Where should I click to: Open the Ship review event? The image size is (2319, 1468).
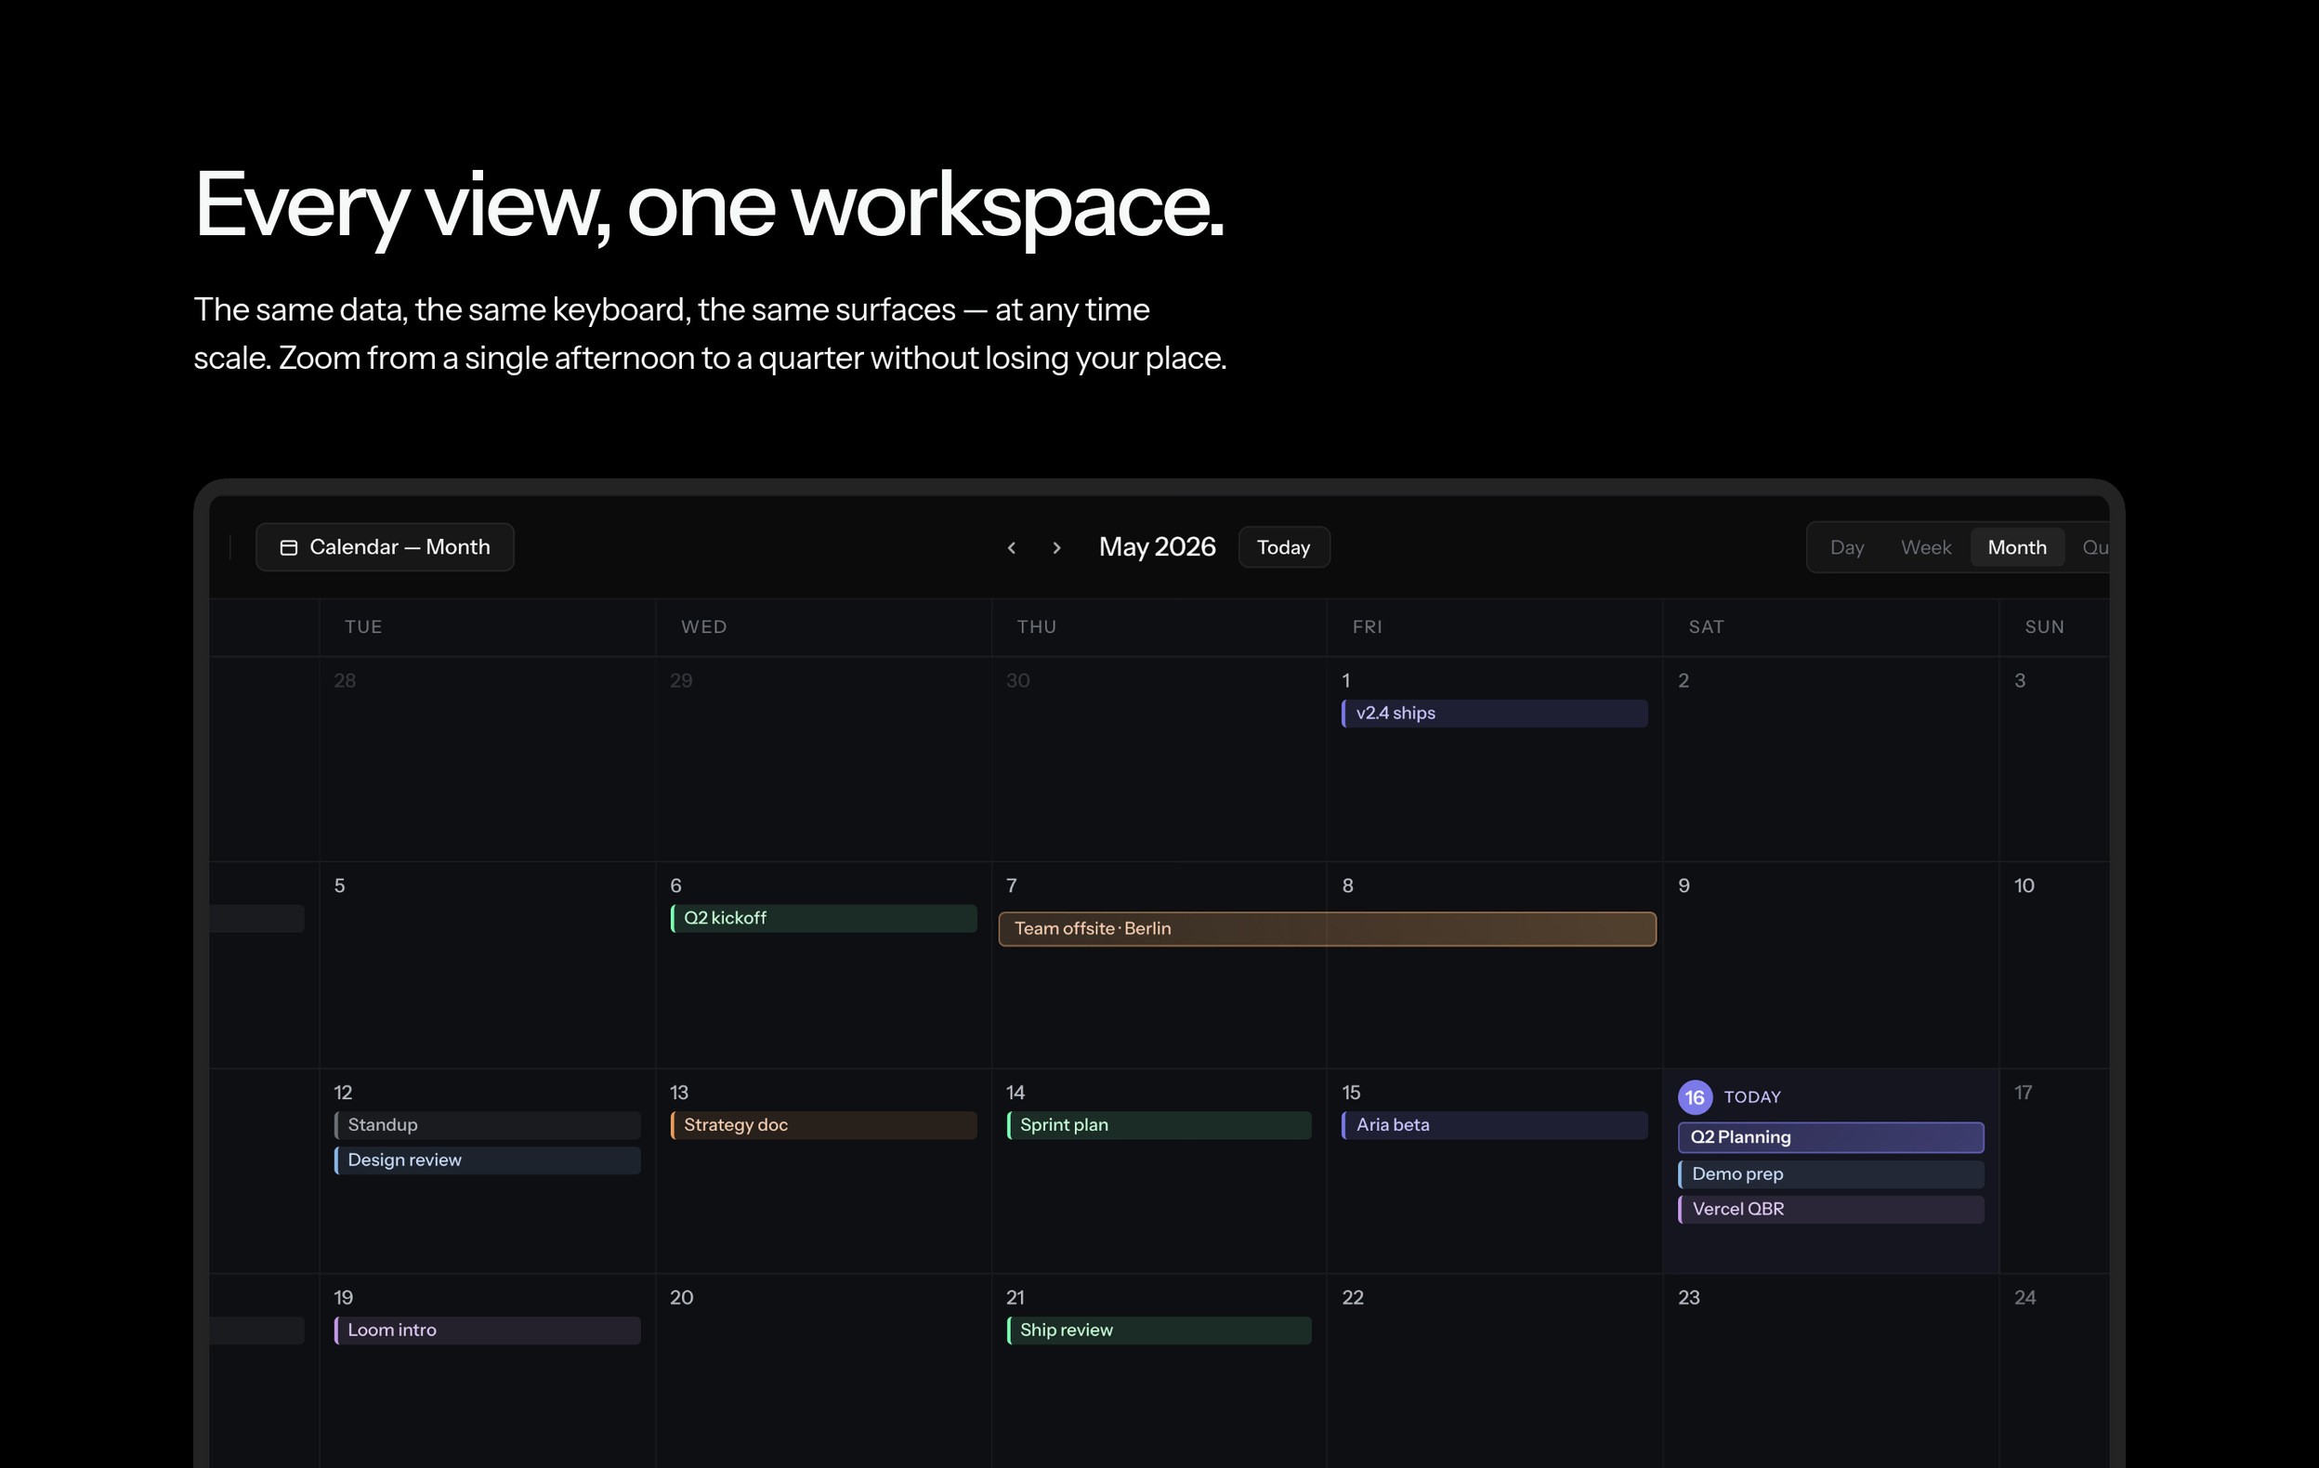click(1159, 1330)
